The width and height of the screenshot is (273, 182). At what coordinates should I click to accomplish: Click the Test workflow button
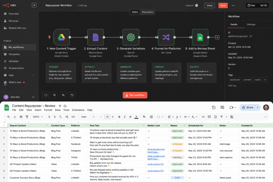135,95
